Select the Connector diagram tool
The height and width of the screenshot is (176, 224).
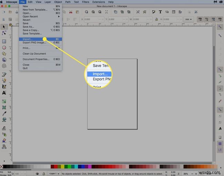tap(4, 147)
